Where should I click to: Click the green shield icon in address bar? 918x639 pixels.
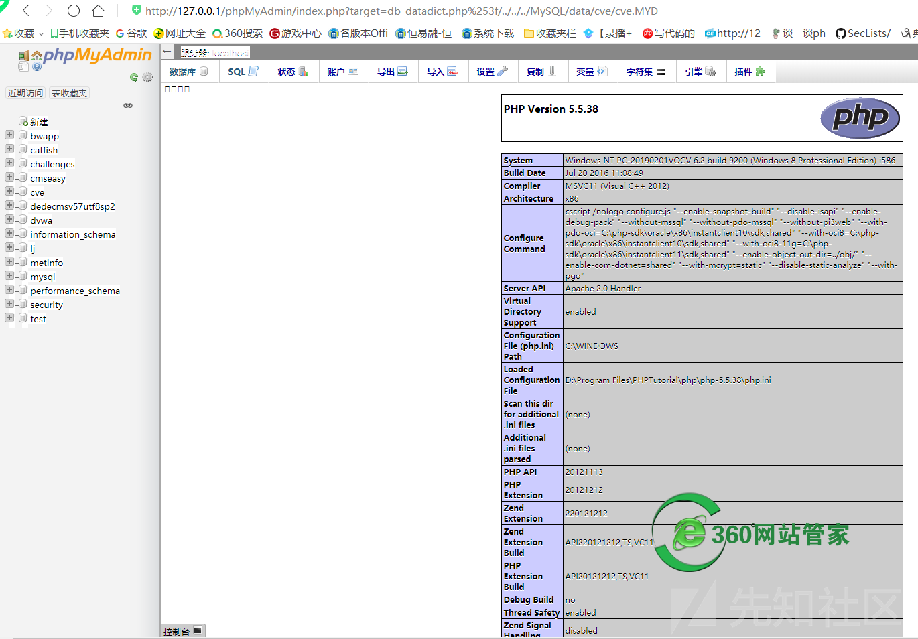point(137,10)
